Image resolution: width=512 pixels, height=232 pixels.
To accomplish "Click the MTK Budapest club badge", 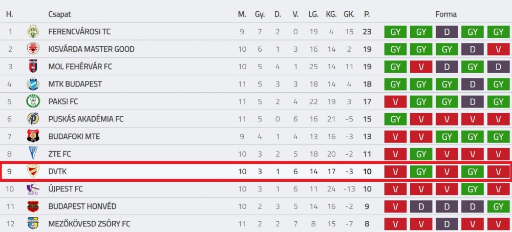I will [x=33, y=84].
